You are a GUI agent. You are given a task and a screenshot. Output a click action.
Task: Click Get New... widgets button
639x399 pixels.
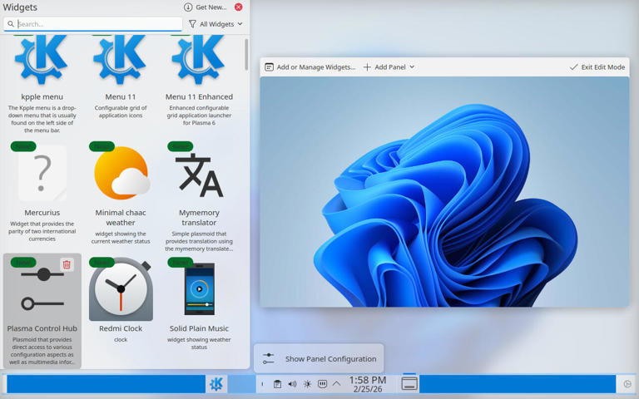[205, 7]
